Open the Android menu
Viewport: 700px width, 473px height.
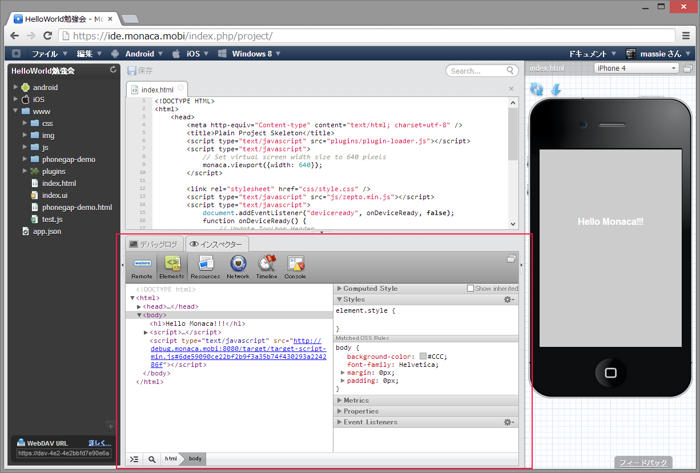(x=139, y=54)
